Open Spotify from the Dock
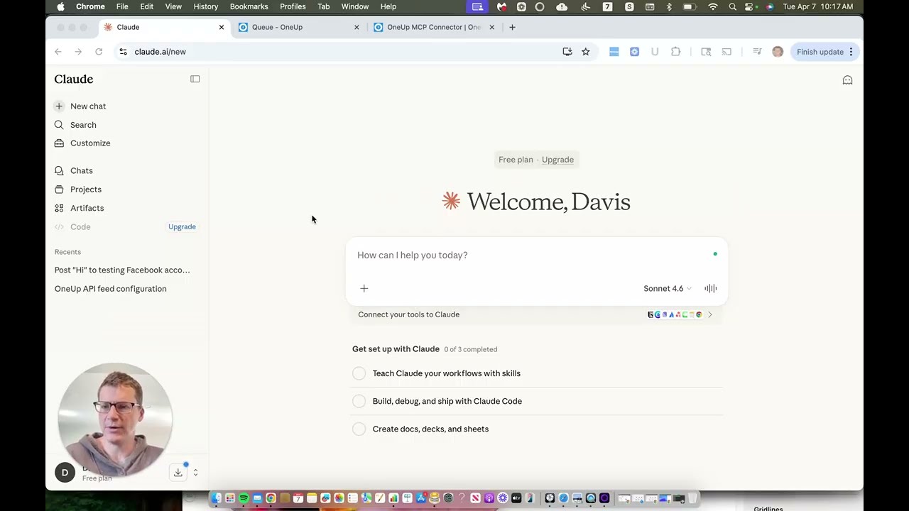The height and width of the screenshot is (511, 909). pos(244,498)
